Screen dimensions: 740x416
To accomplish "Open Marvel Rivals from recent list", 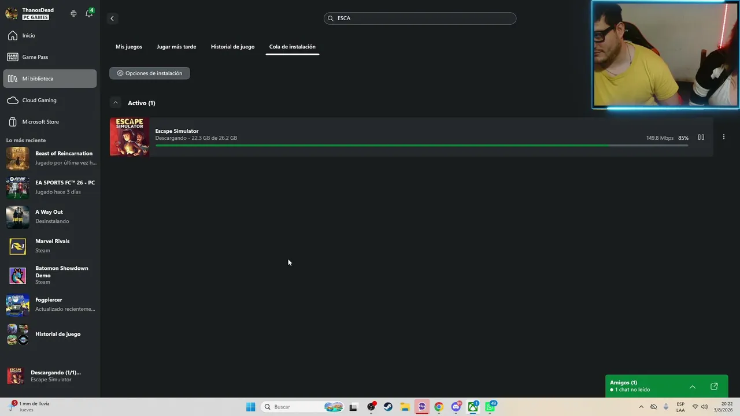I will coord(50,246).
